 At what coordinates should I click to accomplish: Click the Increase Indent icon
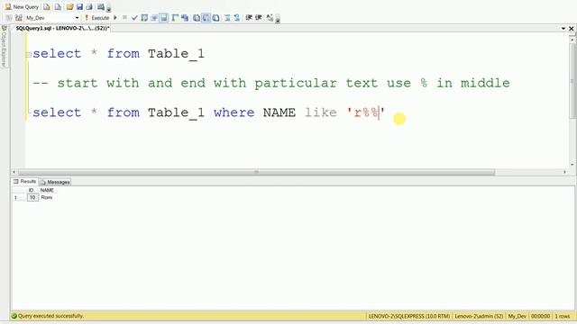(x=259, y=18)
